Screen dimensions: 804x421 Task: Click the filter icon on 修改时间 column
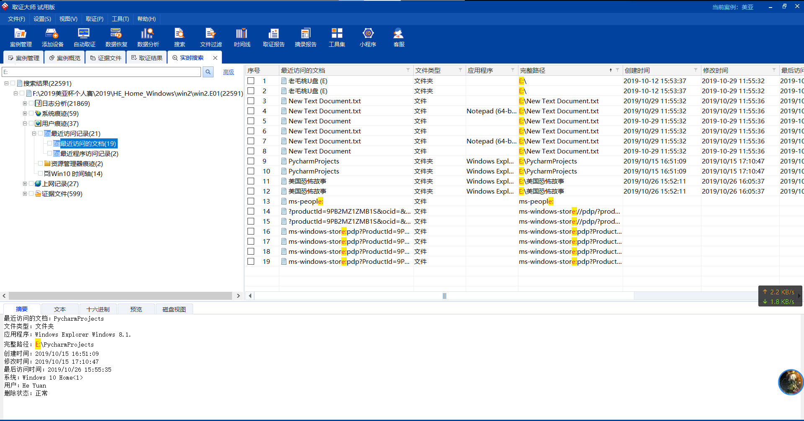774,70
